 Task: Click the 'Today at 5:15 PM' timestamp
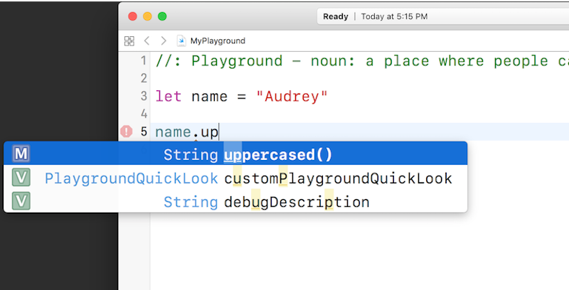(394, 16)
